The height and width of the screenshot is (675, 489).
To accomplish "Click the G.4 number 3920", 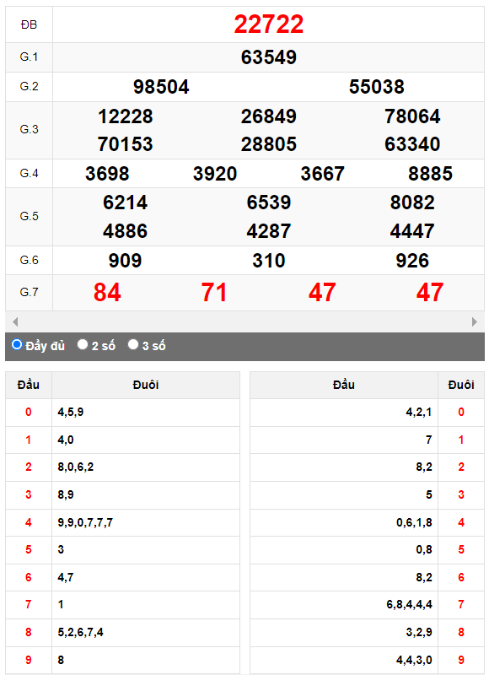I will click(x=215, y=174).
